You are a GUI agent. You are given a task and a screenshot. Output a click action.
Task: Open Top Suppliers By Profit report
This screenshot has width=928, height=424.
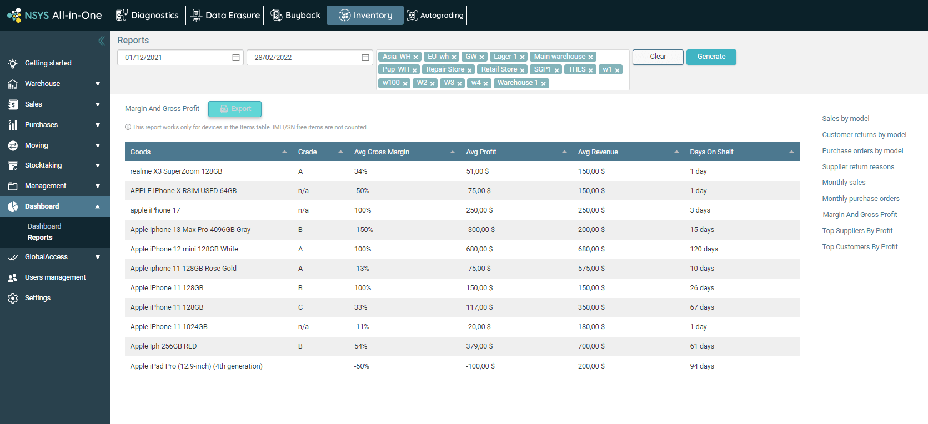857,231
